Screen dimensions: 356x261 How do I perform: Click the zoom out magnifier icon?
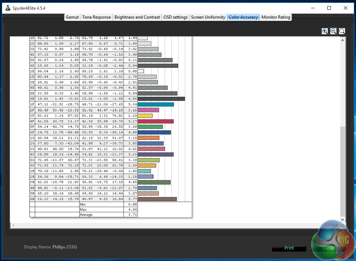[x=333, y=31]
